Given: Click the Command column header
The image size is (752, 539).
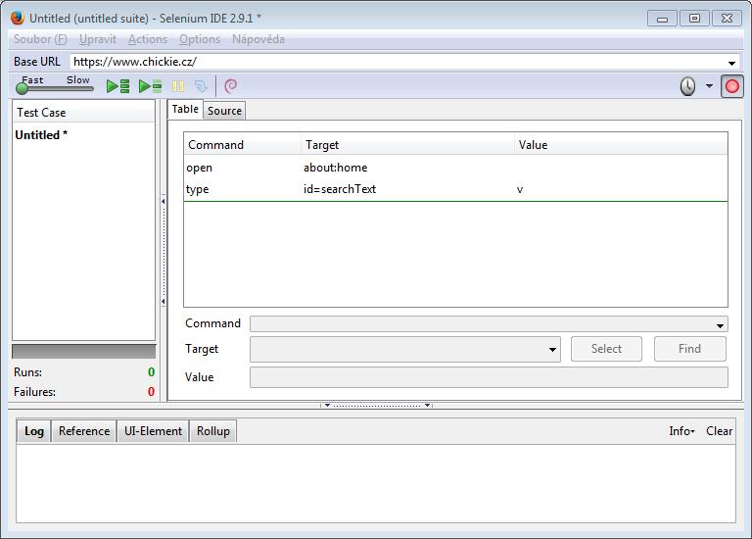Looking at the screenshot, I should click(242, 144).
